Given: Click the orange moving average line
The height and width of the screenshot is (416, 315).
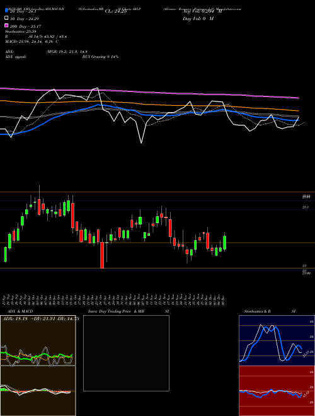Looking at the screenshot, I should [149, 105].
